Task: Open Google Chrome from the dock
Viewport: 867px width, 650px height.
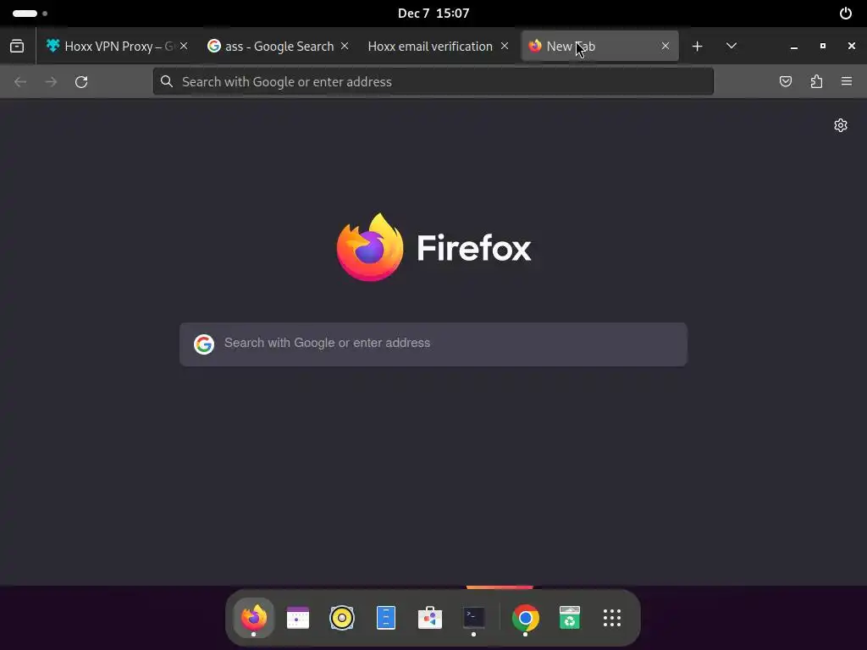Action: [525, 617]
